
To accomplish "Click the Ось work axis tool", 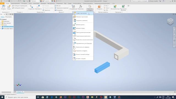I will [x=106, y=6].
